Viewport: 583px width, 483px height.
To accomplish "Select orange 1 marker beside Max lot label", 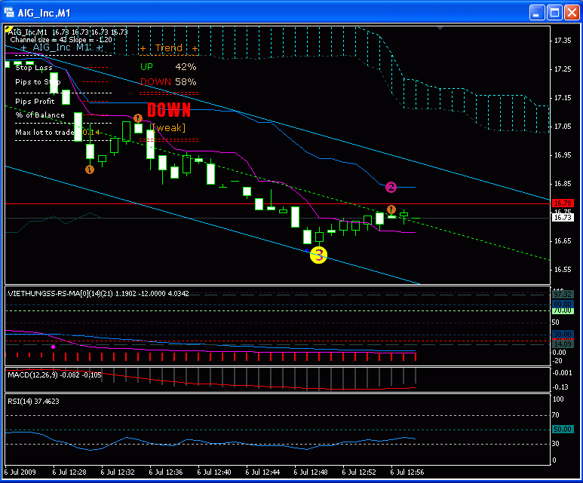I will (x=137, y=118).
